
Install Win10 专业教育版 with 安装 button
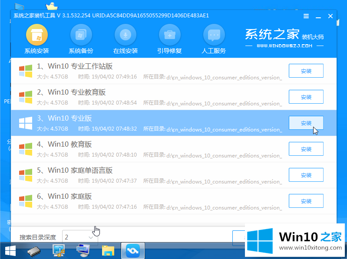306,97
